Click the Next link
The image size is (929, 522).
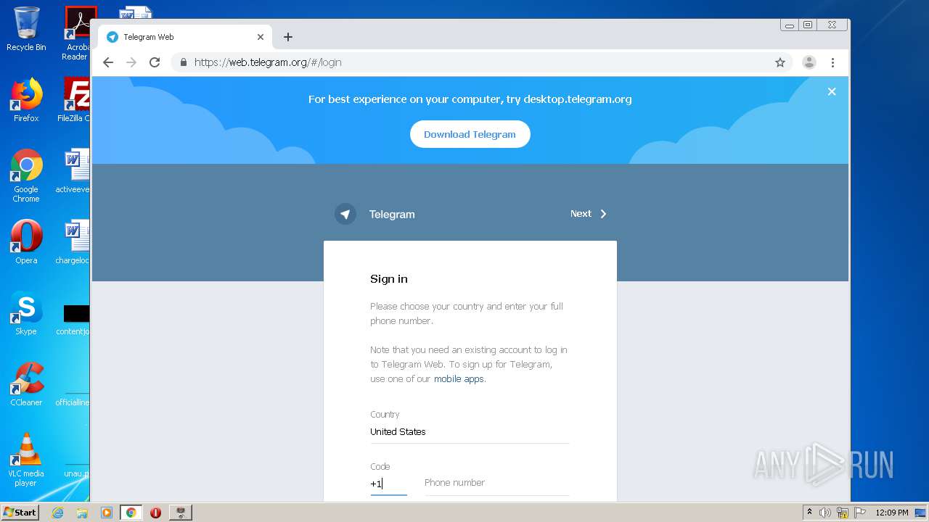(589, 214)
